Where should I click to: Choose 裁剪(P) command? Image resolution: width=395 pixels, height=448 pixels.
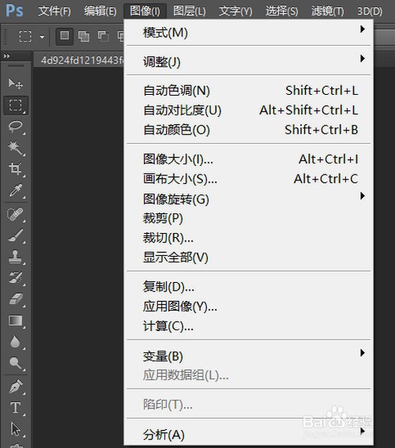pyautogui.click(x=249, y=218)
